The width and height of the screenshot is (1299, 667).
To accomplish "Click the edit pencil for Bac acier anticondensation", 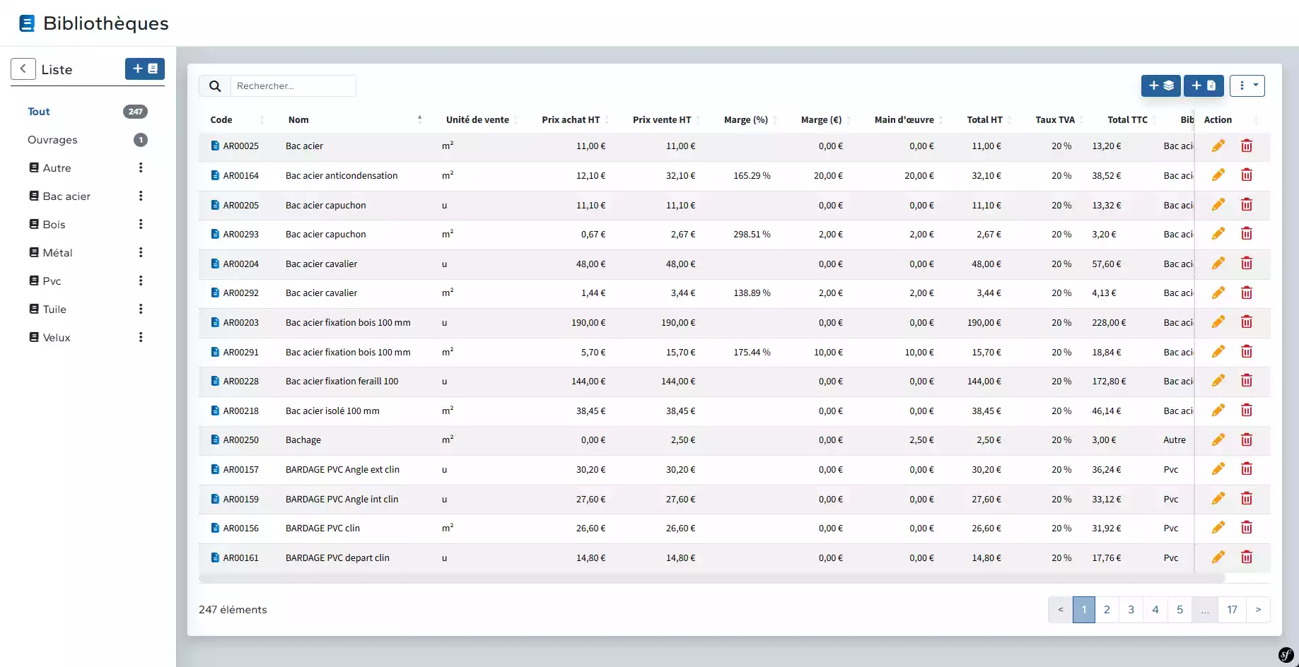I will pyautogui.click(x=1218, y=175).
